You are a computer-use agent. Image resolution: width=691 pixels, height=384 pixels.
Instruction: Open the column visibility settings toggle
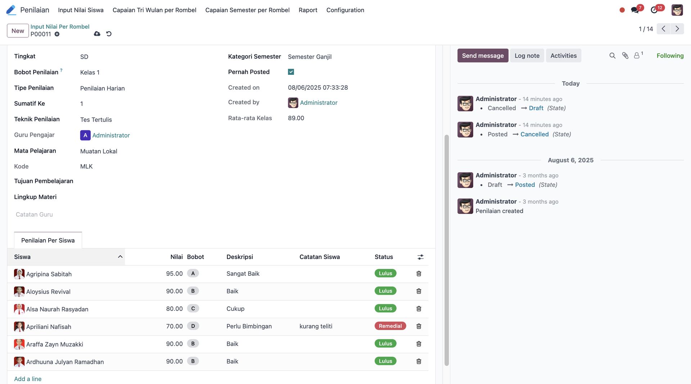coord(420,257)
